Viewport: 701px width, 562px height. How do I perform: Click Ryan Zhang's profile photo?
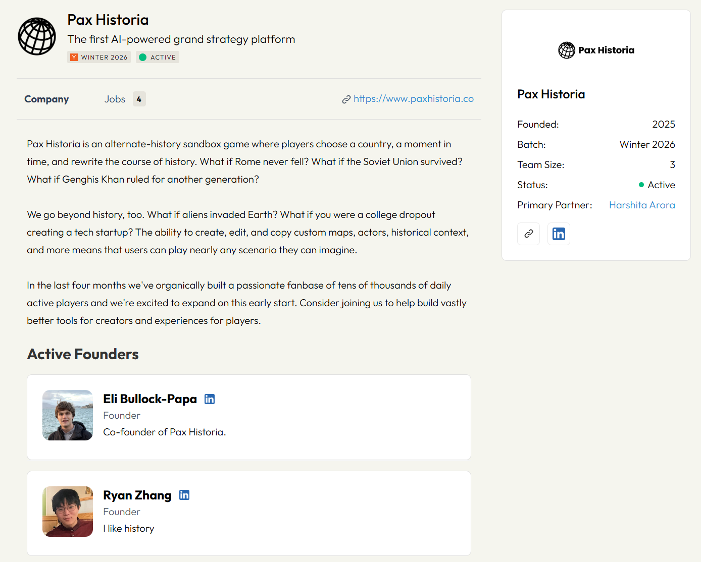click(x=68, y=512)
